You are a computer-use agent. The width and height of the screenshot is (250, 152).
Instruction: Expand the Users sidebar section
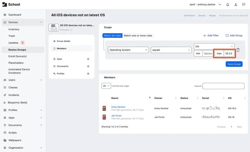pyautogui.click(x=41, y=80)
